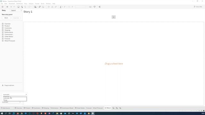205x115 pixels.
Task: Click the Drag to add text item
Action: 8,85
